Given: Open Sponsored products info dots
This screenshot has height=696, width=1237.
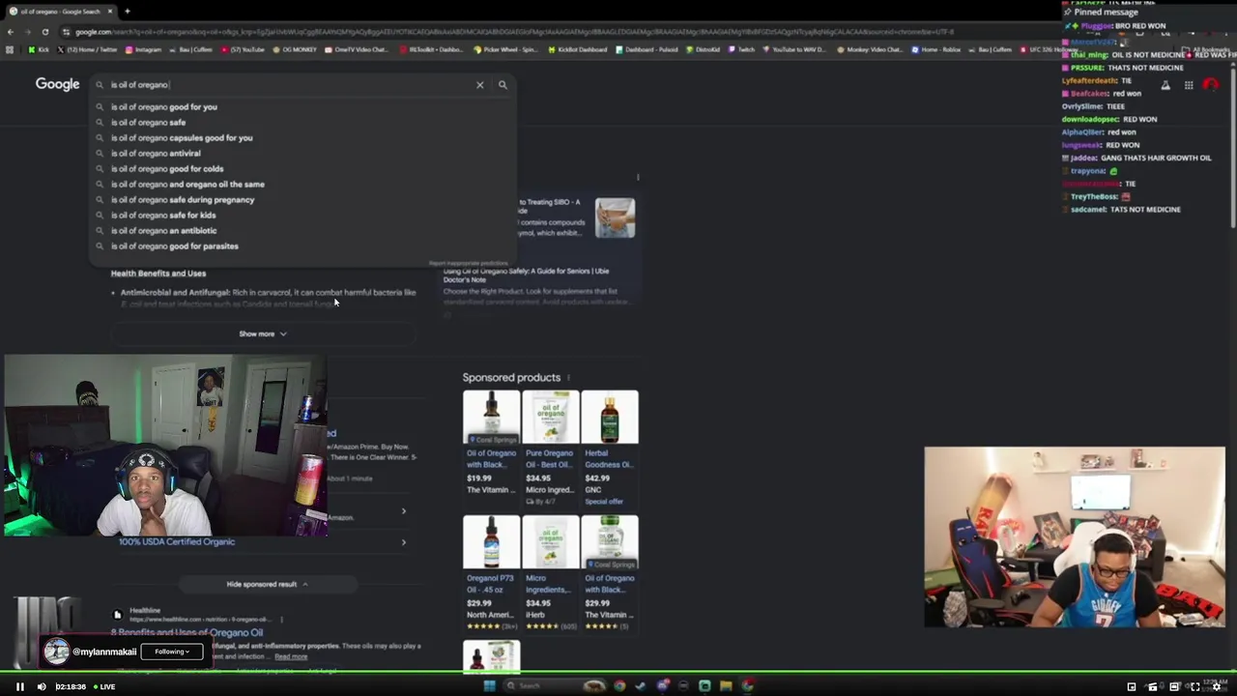Looking at the screenshot, I should (568, 378).
